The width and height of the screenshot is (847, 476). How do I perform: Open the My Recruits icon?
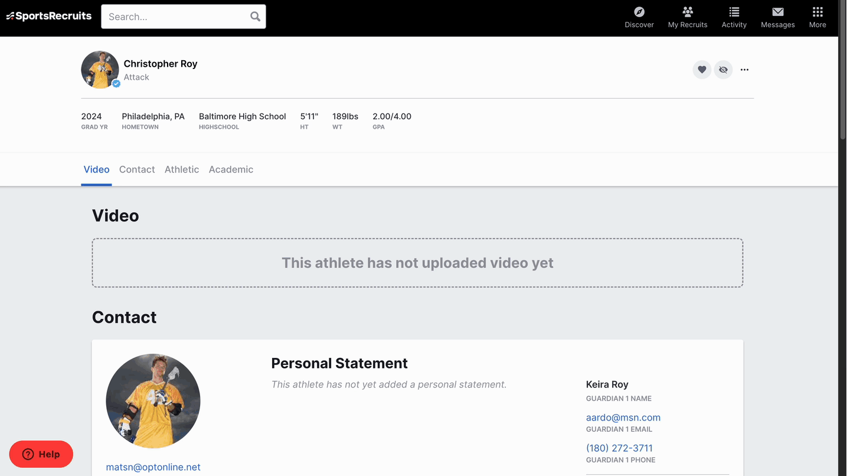(x=687, y=11)
